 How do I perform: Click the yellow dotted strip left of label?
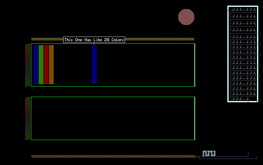tap(47, 39)
